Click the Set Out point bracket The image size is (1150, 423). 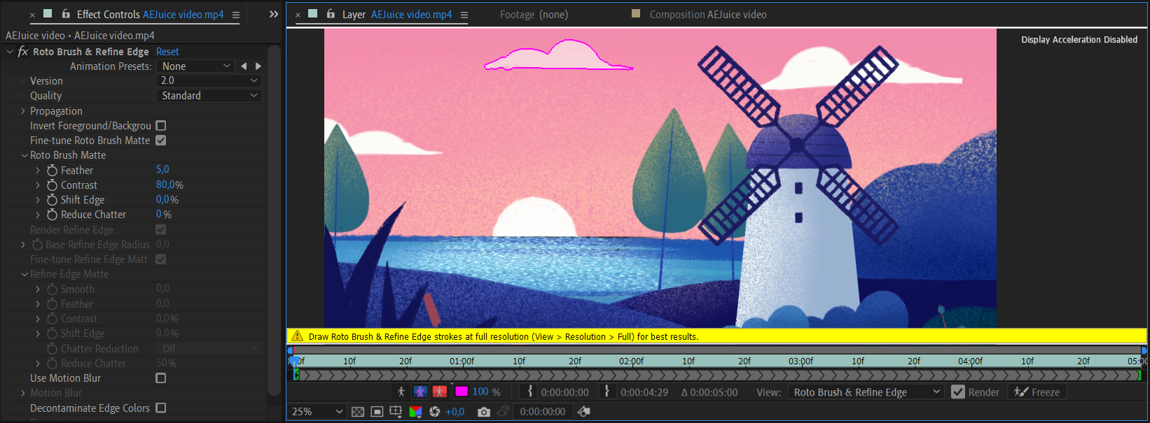[607, 392]
